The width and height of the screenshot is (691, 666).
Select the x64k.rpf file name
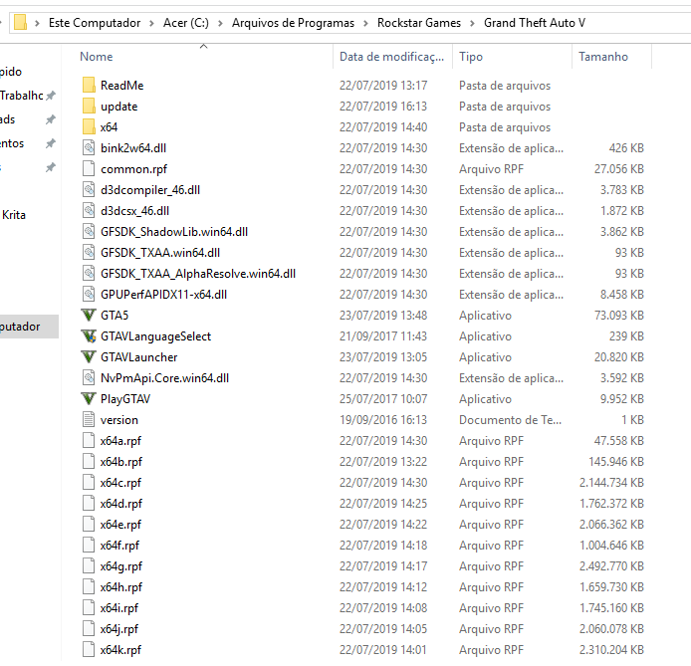coord(120,650)
